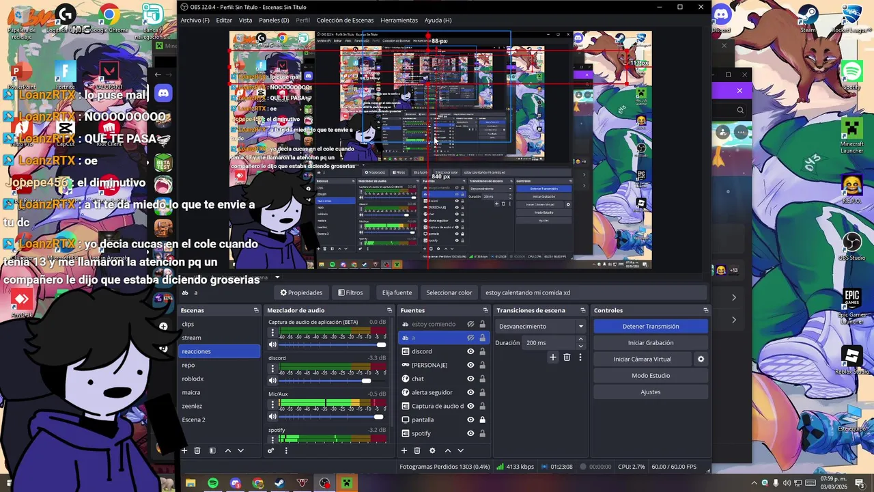Increase transition duration with the up arrow
This screenshot has height=492, width=874.
pos(580,339)
